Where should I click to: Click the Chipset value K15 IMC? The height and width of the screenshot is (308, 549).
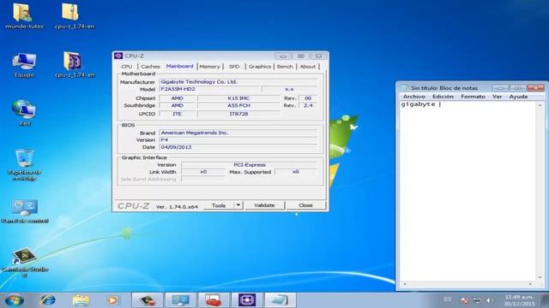click(238, 98)
